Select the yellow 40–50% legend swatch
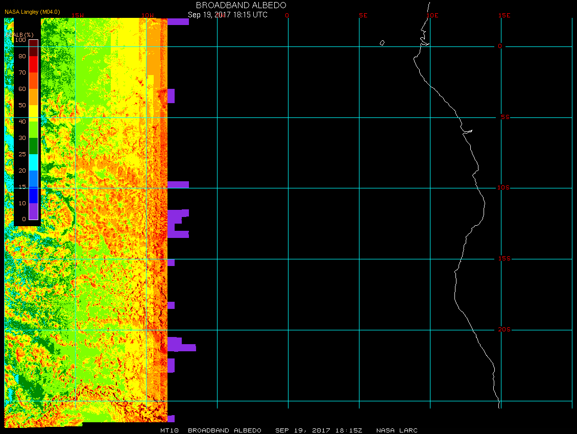577x434 pixels. click(33, 113)
